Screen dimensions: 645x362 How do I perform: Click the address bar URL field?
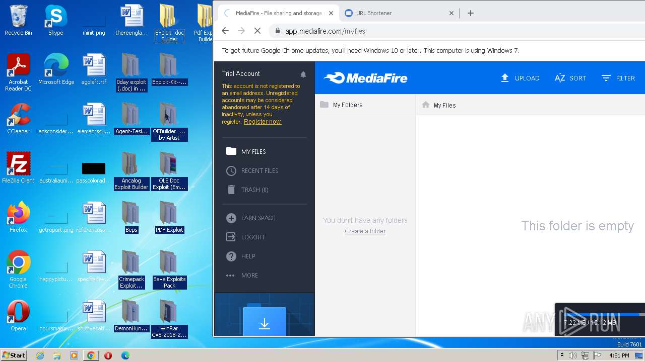tap(458, 31)
